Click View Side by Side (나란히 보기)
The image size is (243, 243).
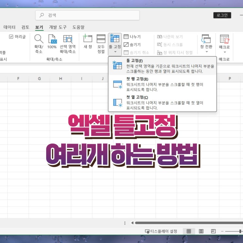point(170,37)
